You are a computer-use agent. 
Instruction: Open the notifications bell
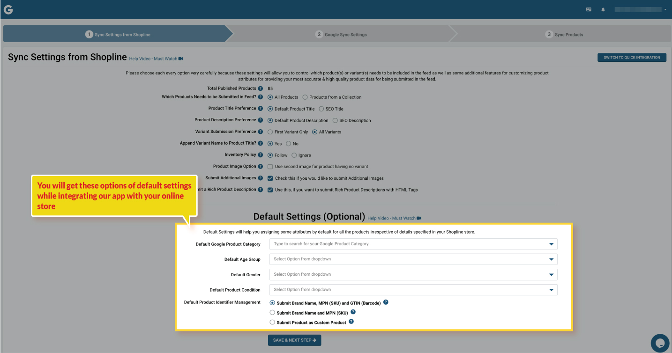603,9
